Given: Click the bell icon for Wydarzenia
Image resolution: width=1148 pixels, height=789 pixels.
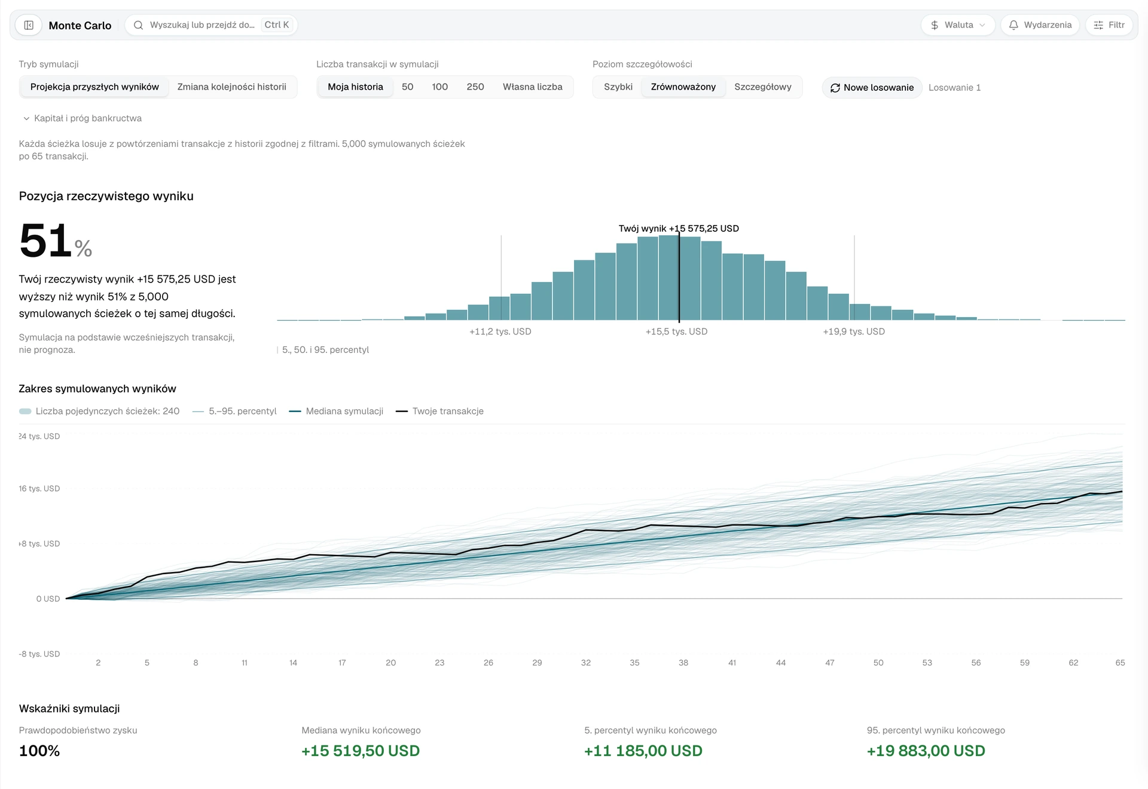Looking at the screenshot, I should (1013, 25).
